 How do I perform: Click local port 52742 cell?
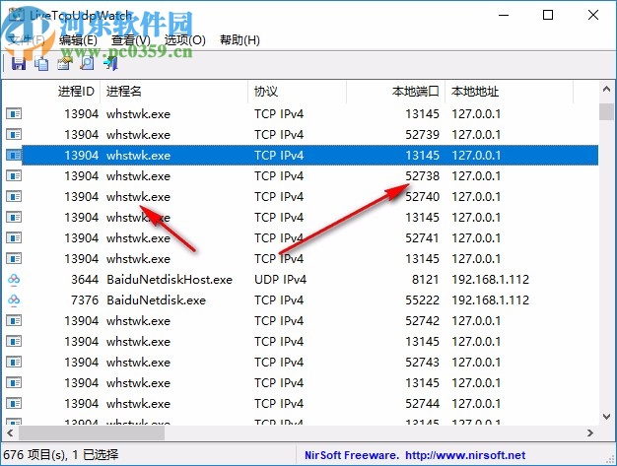[422, 321]
